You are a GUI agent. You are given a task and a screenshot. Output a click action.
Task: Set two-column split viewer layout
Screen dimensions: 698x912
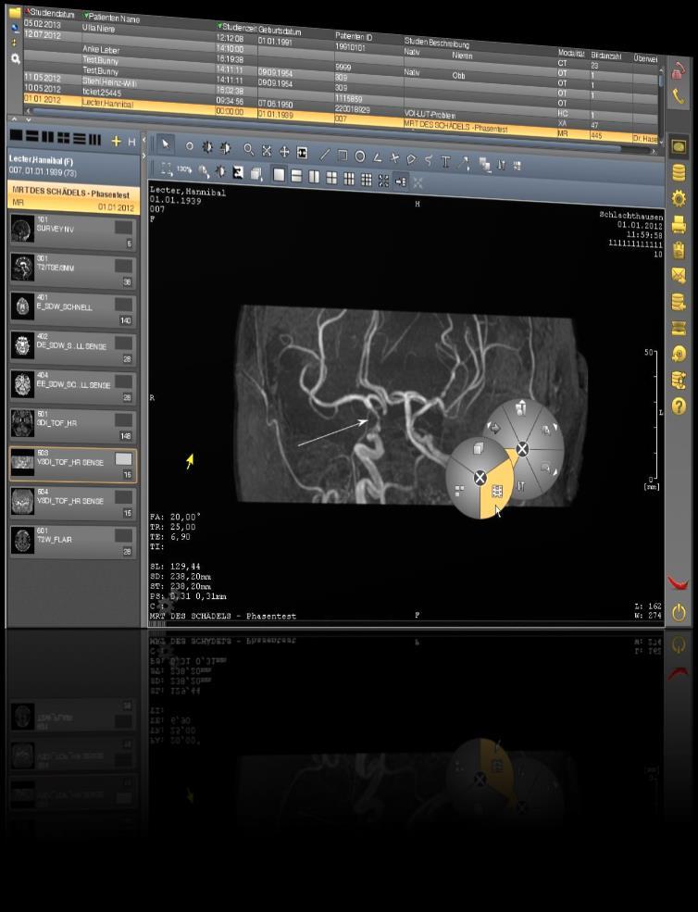click(x=314, y=177)
